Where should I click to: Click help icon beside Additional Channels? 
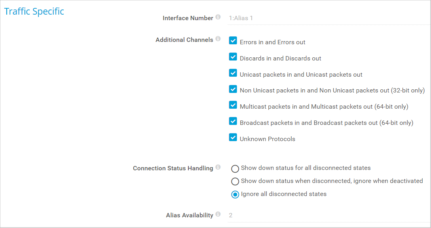point(218,39)
